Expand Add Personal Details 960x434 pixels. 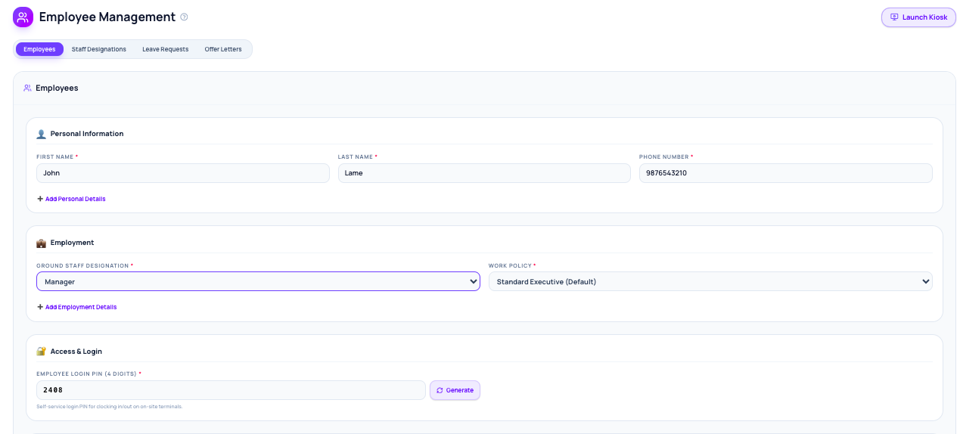pos(71,199)
